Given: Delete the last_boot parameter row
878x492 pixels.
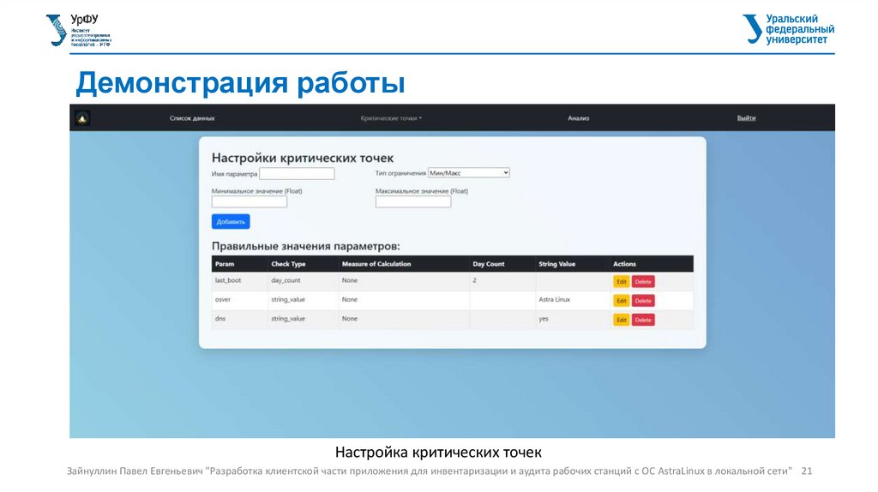Looking at the screenshot, I should (x=643, y=281).
